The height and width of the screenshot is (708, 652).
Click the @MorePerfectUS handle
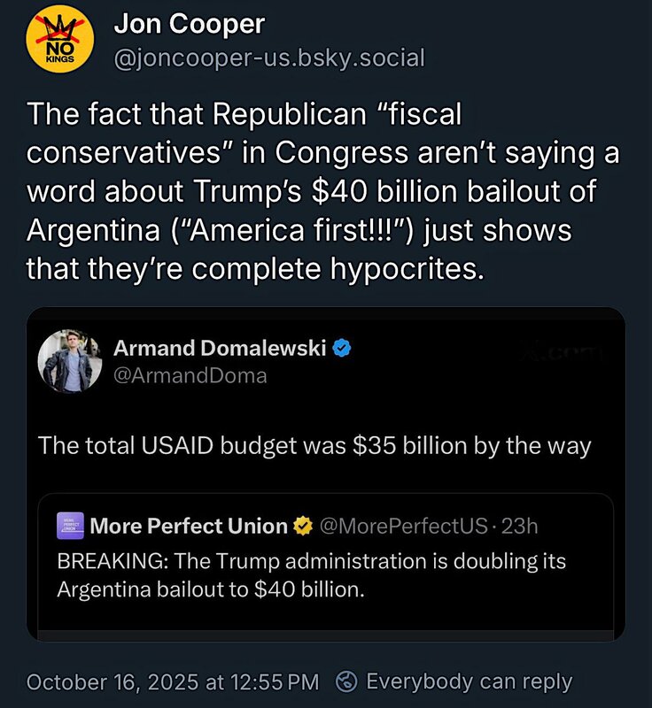402,527
